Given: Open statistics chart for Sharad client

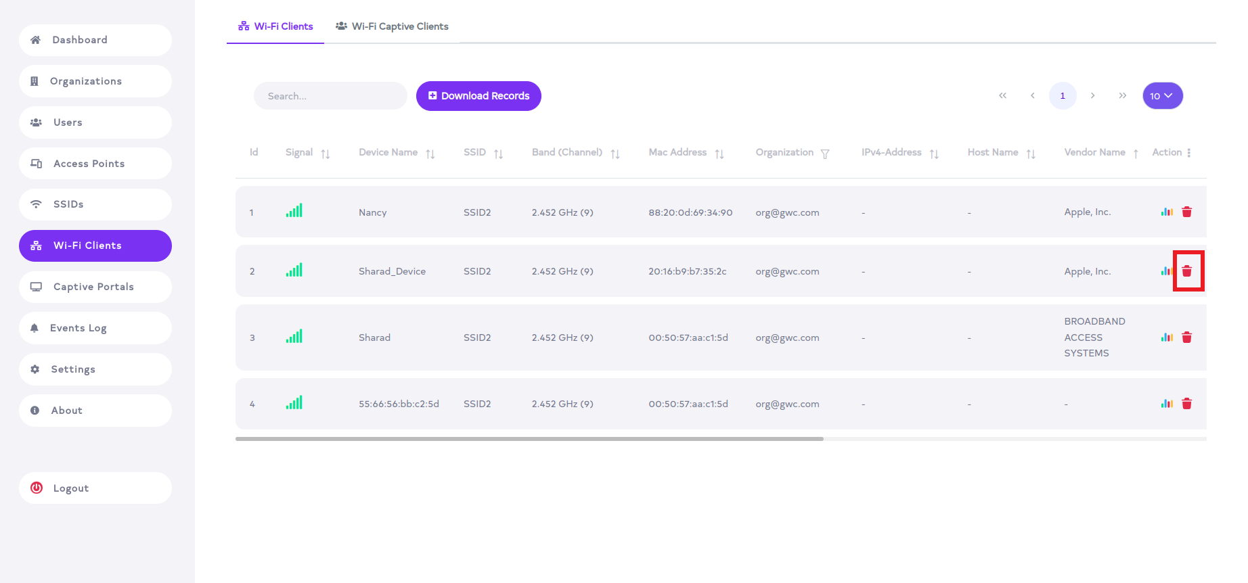Looking at the screenshot, I should click(1166, 337).
